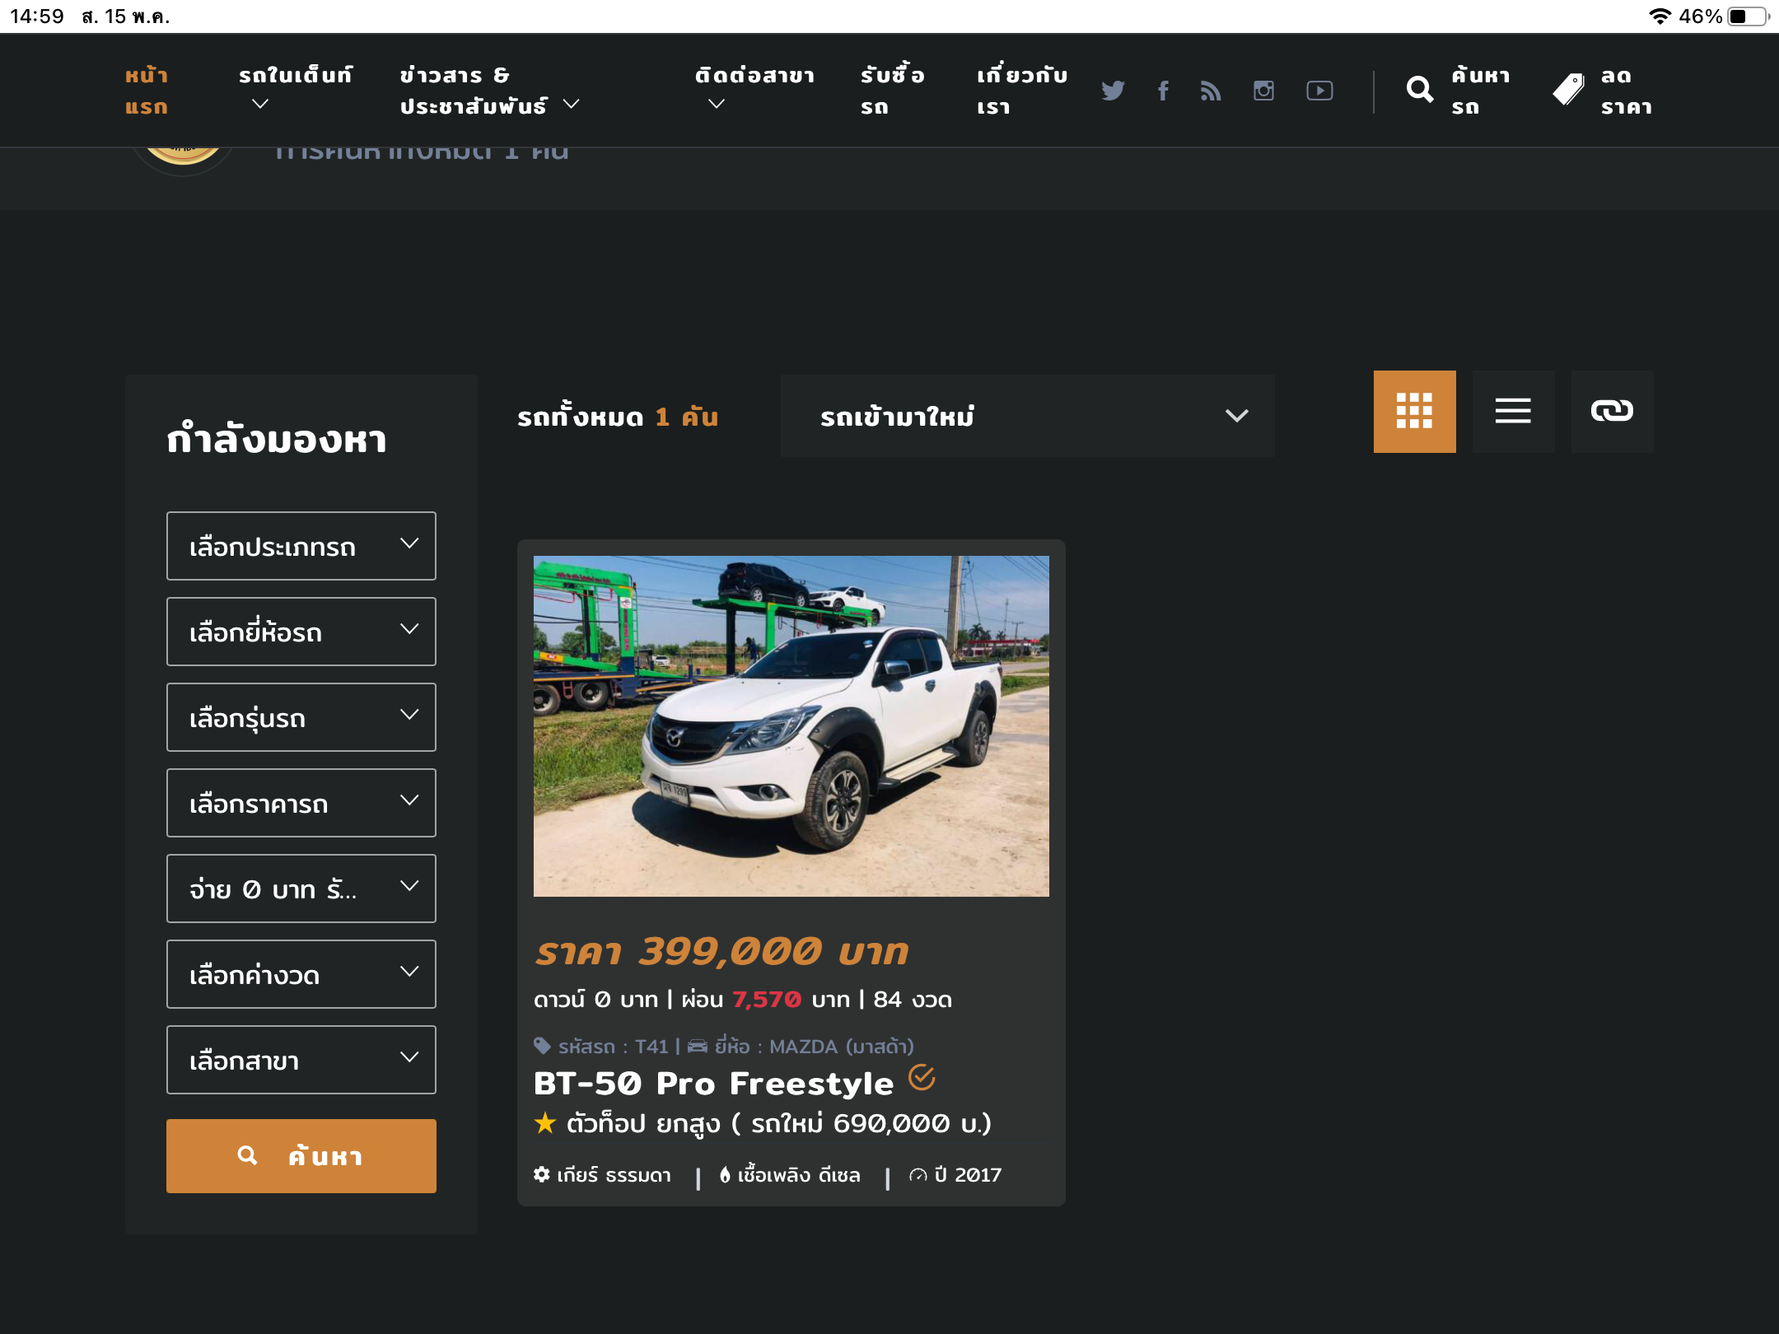Click the chain link view button

[x=1612, y=412]
